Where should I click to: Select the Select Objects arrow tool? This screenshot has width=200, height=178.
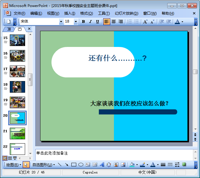point(26,165)
